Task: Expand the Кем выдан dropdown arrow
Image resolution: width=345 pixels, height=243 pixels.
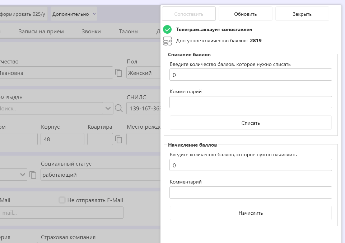Action: click(108, 108)
